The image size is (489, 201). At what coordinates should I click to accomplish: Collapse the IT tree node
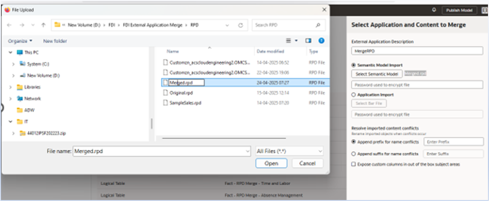click(x=10, y=121)
